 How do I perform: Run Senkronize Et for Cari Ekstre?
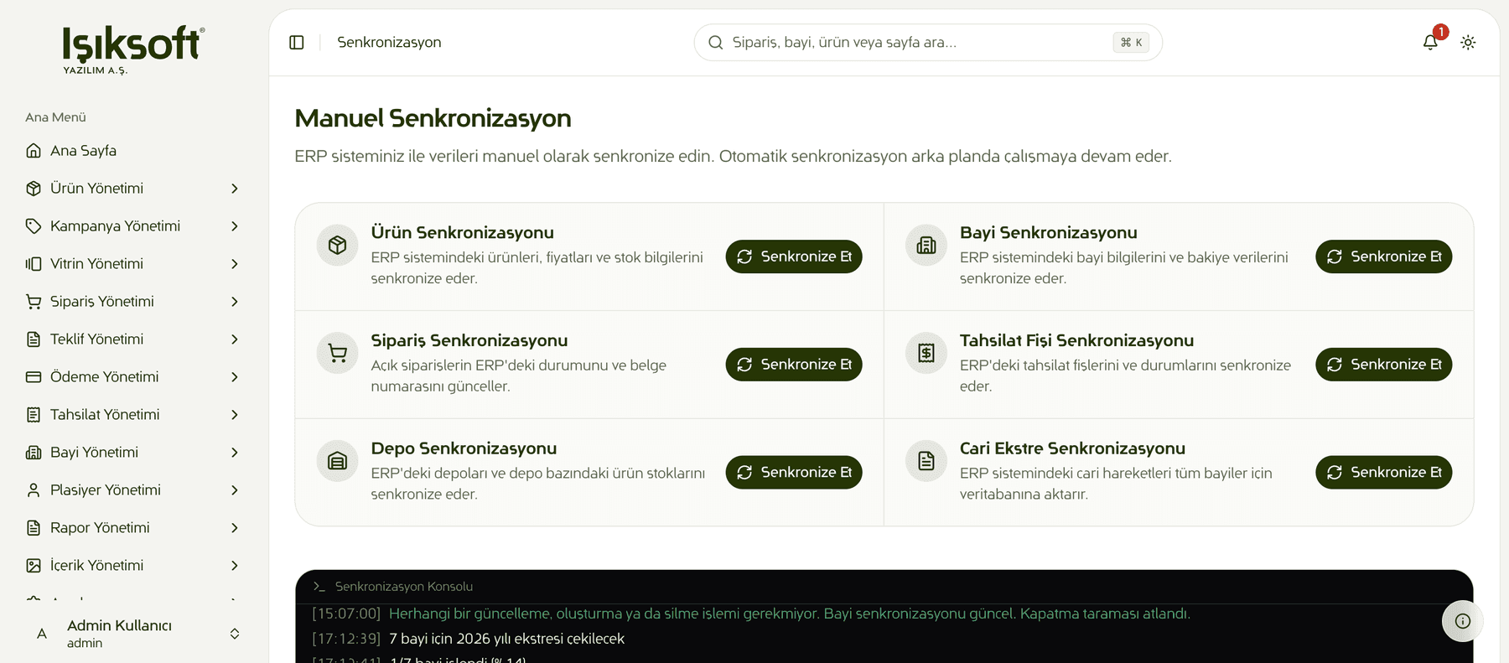coord(1384,473)
